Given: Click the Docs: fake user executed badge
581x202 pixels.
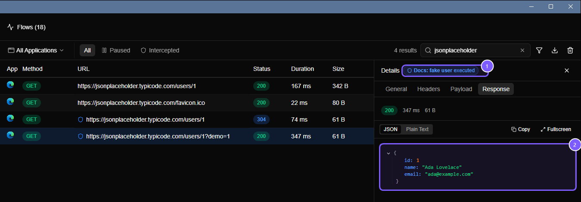Looking at the screenshot, I should 441,70.
